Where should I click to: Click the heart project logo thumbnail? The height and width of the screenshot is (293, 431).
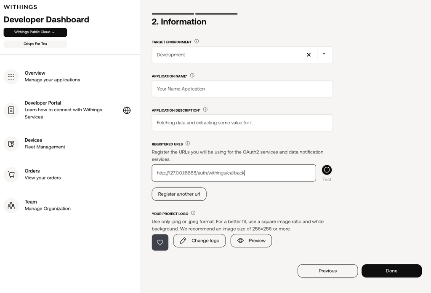(160, 242)
